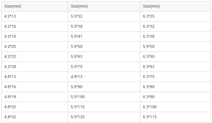Click the 6.3*100 cell

point(175,107)
